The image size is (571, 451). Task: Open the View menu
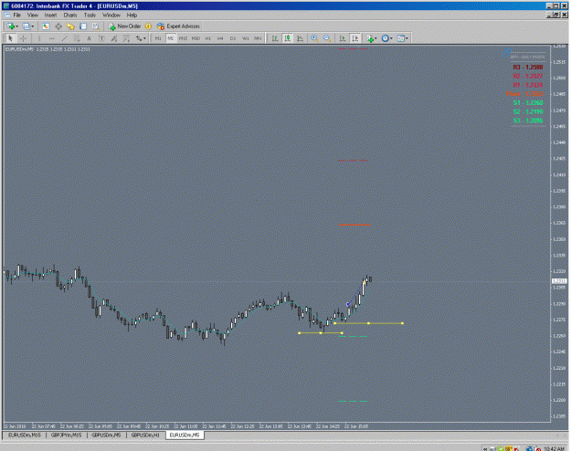32,16
